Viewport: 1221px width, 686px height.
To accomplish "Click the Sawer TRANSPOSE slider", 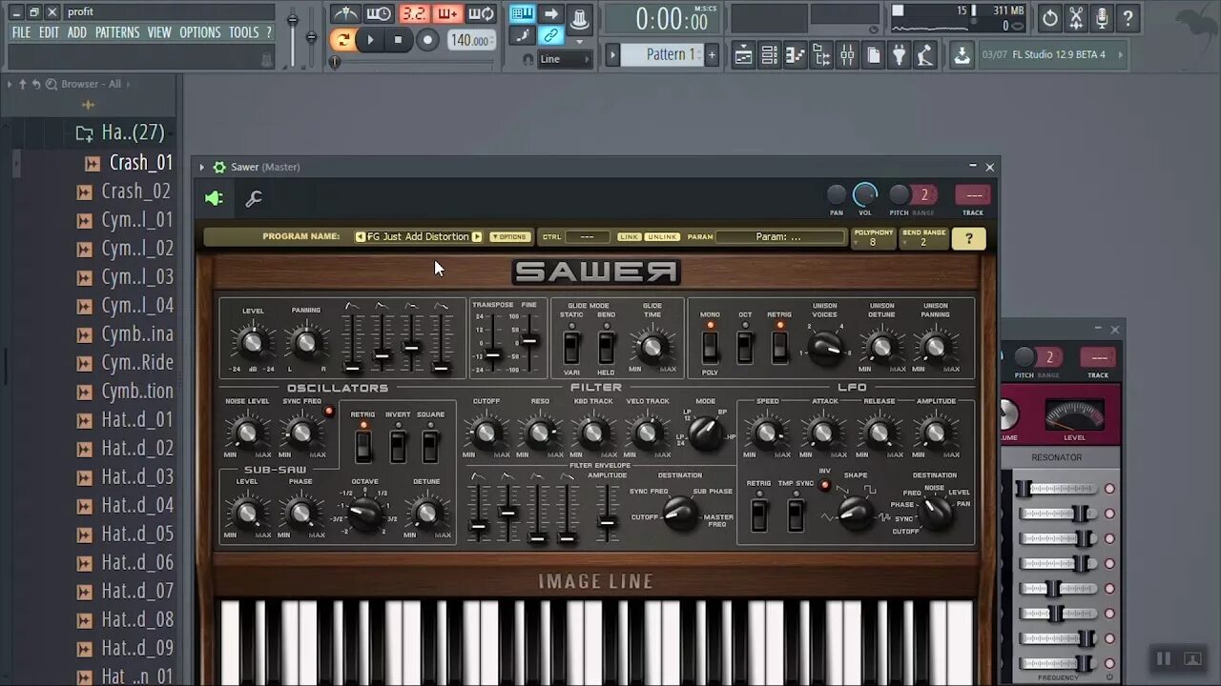I will [492, 343].
